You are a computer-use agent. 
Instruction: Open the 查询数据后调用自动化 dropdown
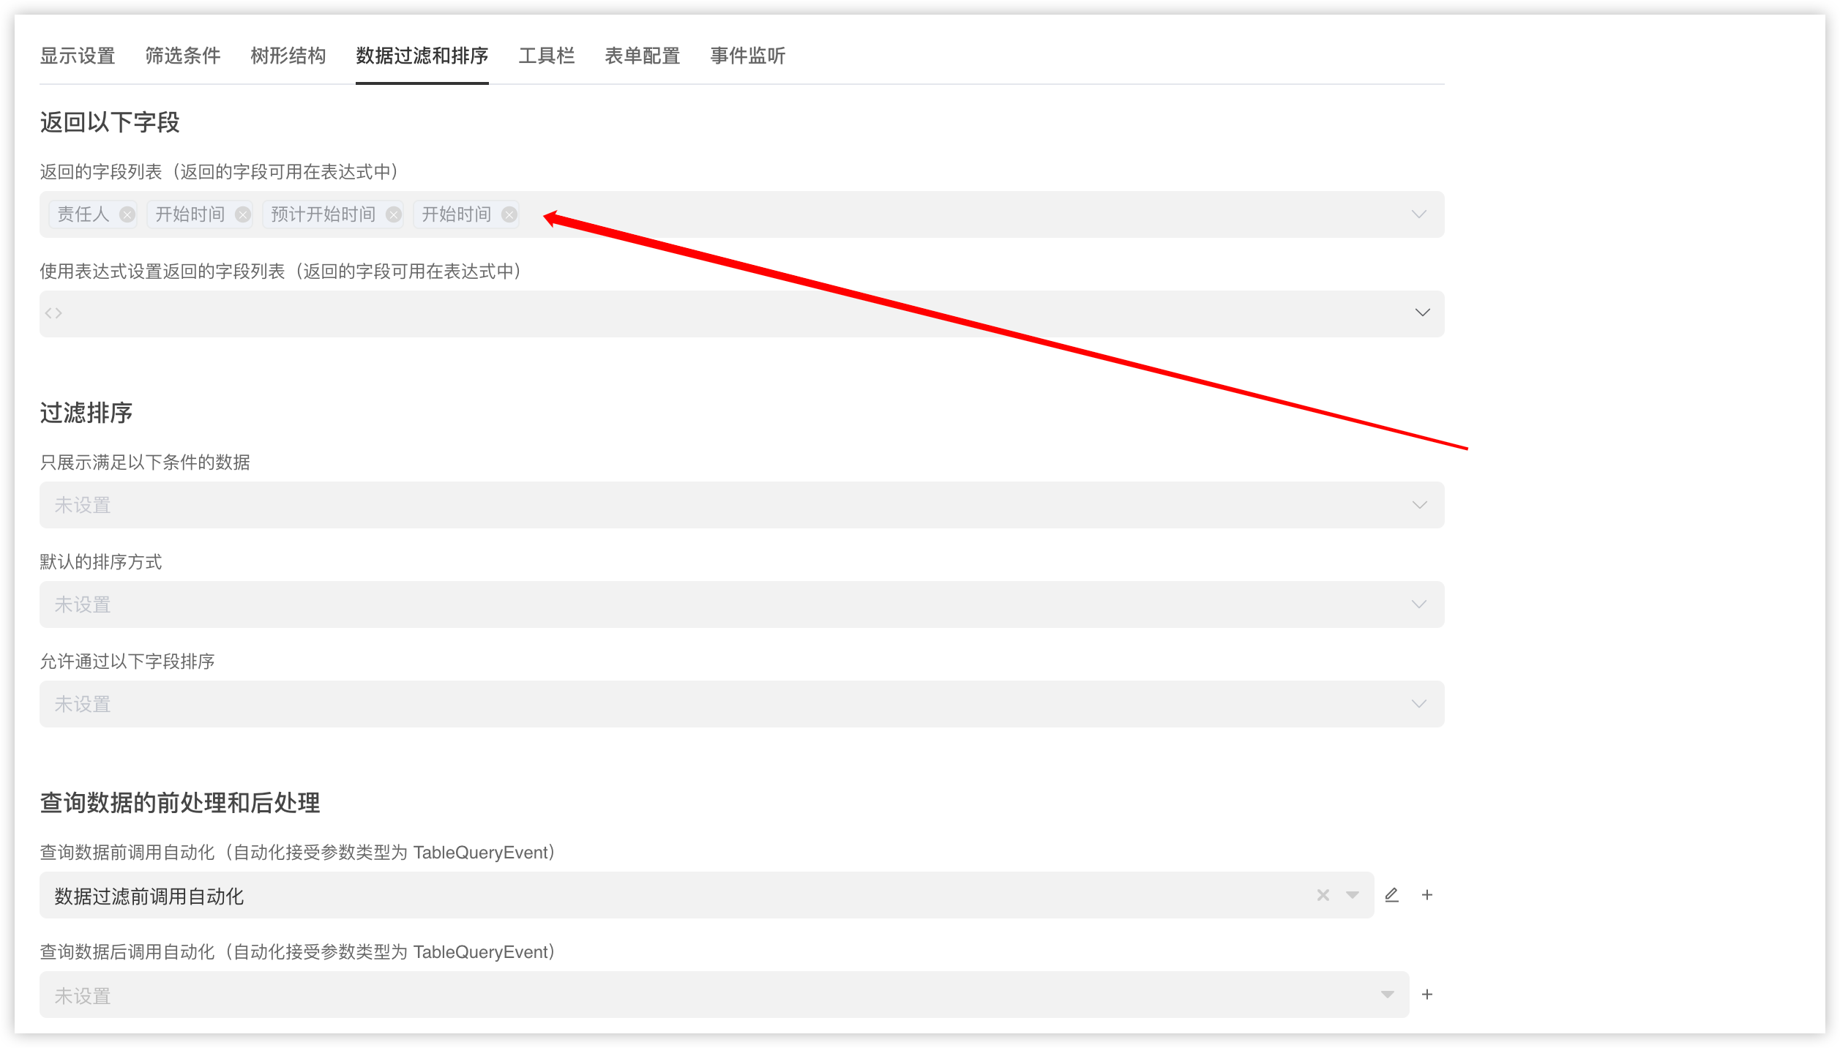(1385, 994)
